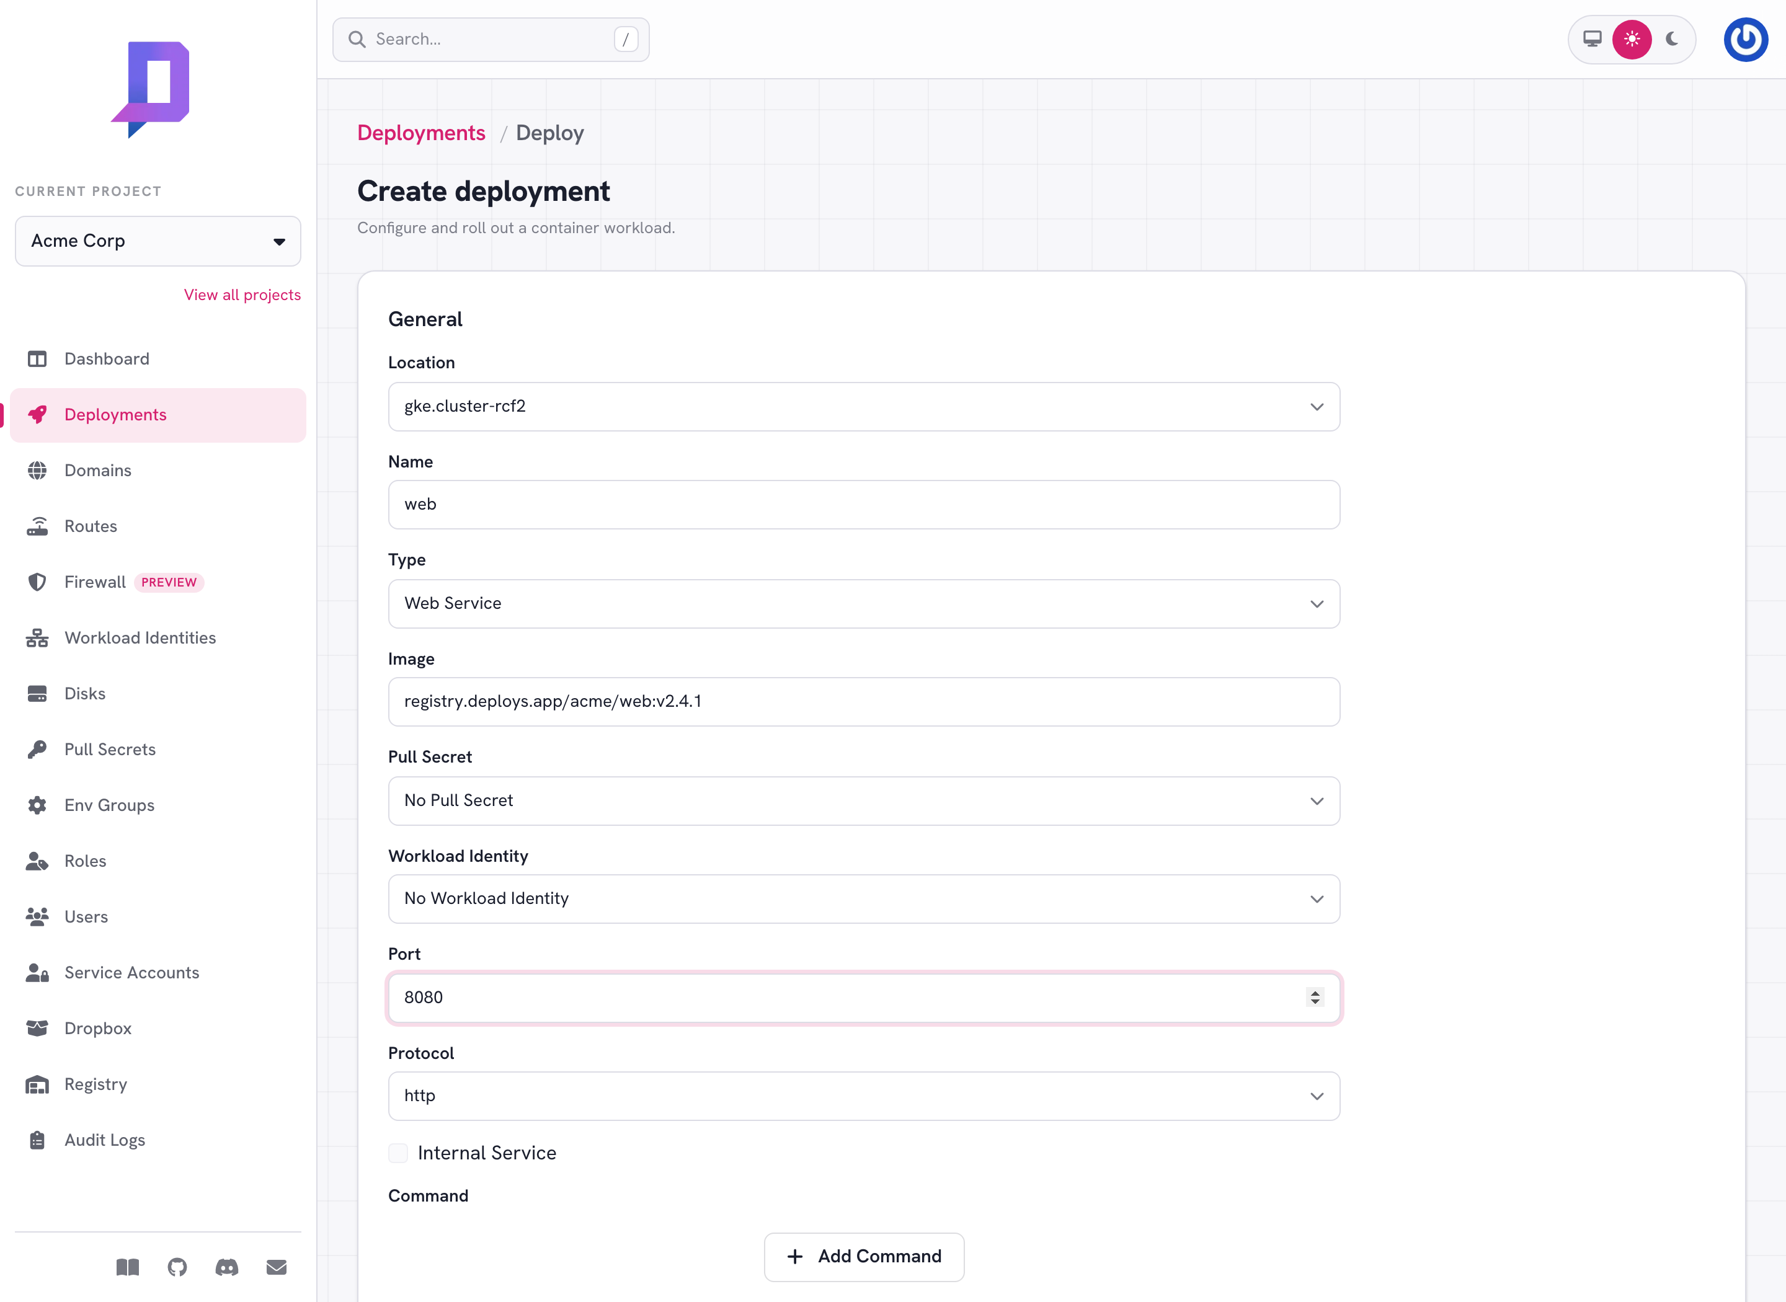The width and height of the screenshot is (1786, 1302).
Task: Click the PREVIEW badge next to Firewall
Action: (169, 582)
